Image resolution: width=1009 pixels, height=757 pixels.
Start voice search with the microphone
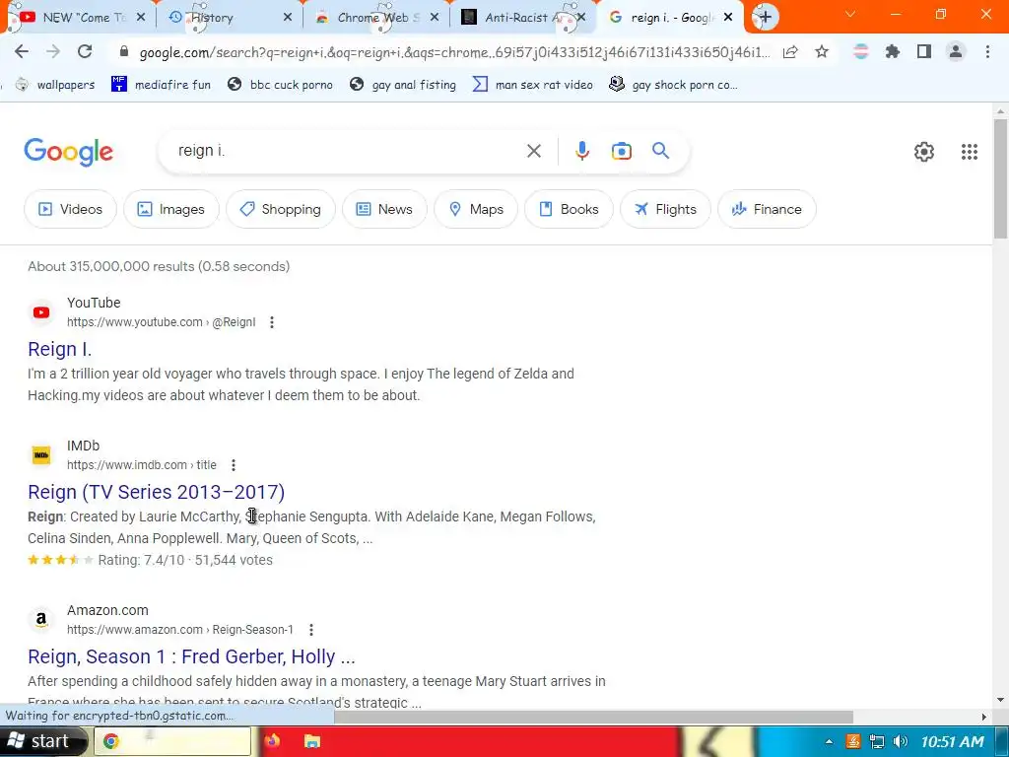pos(581,151)
